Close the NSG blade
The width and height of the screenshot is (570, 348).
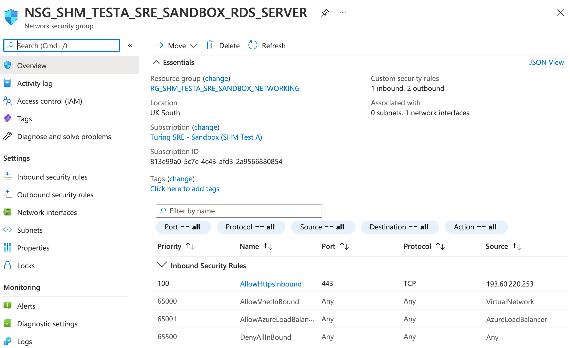(x=560, y=13)
